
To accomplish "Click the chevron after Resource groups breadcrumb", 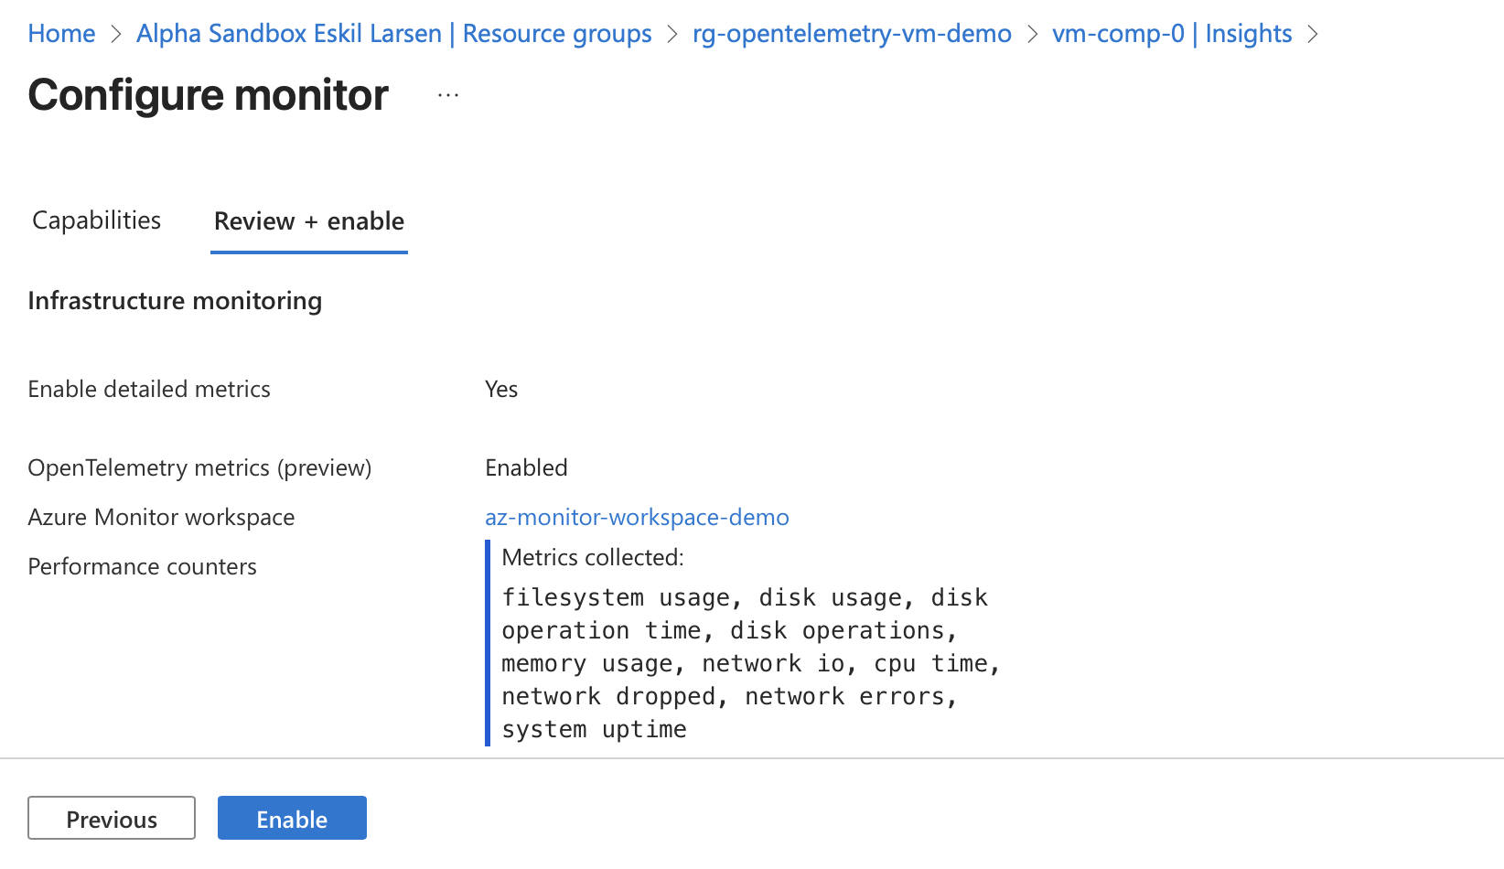I will [672, 34].
